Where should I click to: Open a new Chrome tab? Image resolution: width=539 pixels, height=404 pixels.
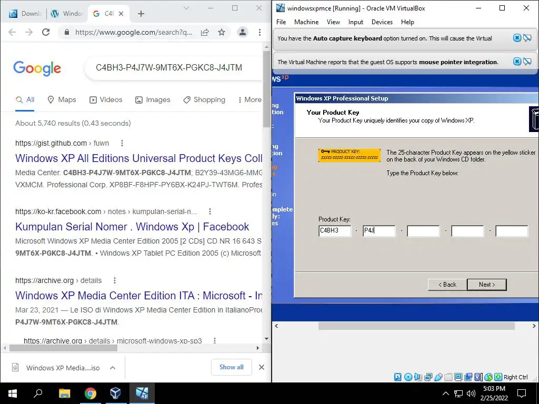pyautogui.click(x=141, y=14)
